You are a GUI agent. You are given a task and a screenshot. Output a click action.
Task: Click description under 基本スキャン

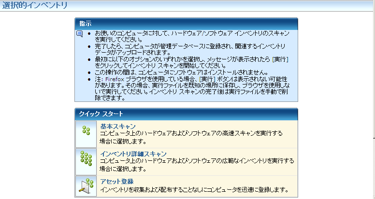click(x=191, y=138)
